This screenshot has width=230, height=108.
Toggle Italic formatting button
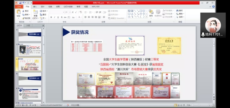click(55, 17)
